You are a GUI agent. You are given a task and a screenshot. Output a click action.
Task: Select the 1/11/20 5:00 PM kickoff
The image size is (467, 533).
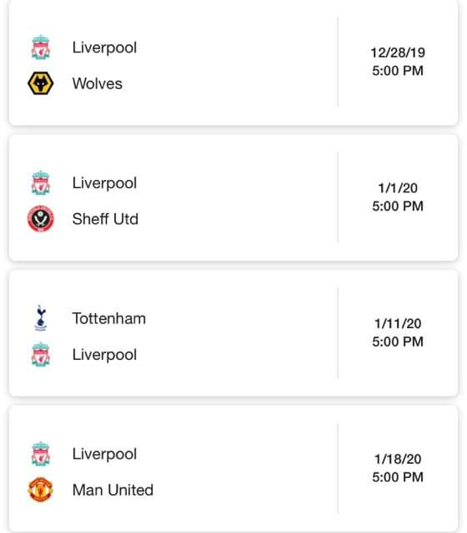pyautogui.click(x=398, y=332)
